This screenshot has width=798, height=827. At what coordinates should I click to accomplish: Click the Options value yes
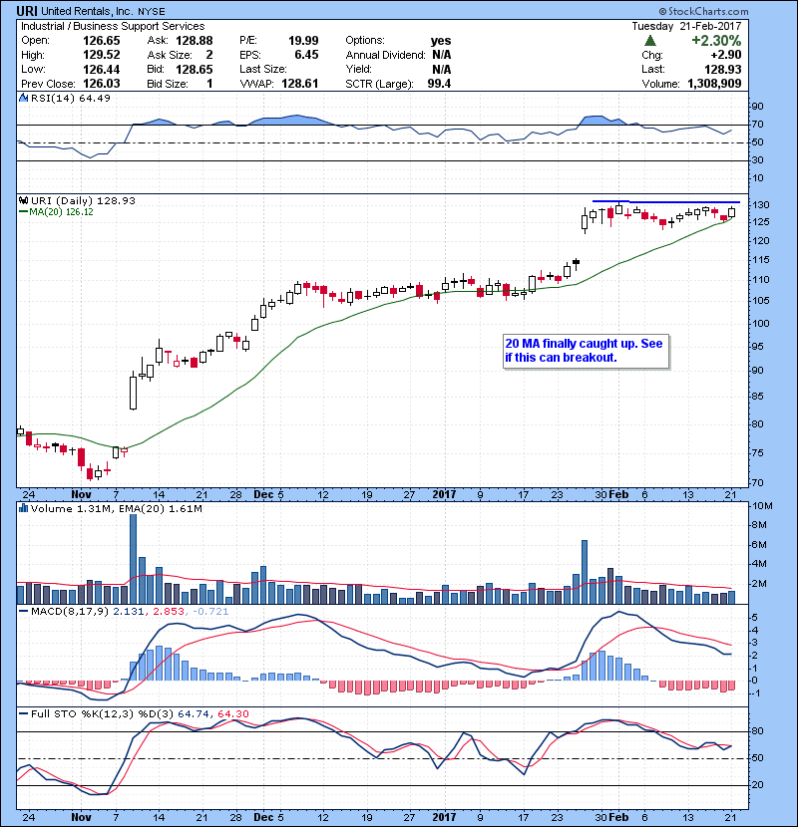(x=441, y=41)
